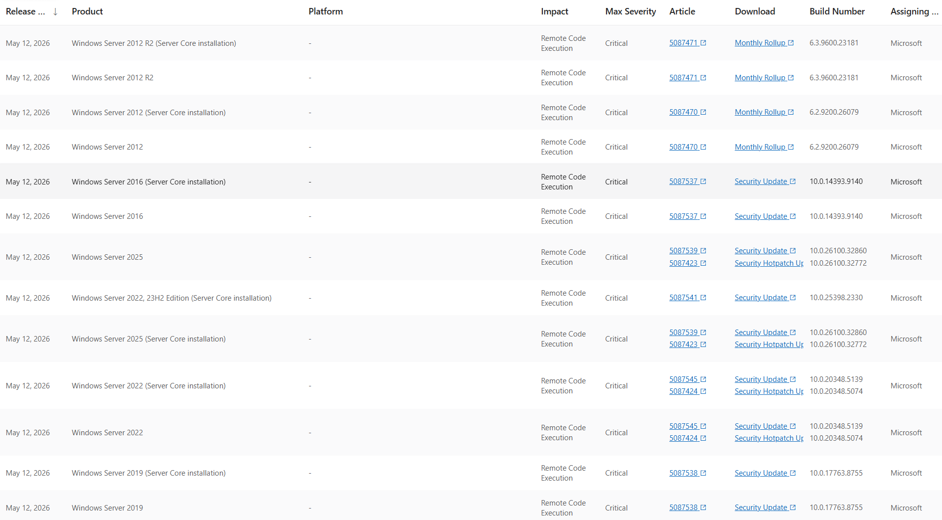
Task: Select "Windows Server 2022 (Server Core installation)" product cell
Action: click(149, 386)
